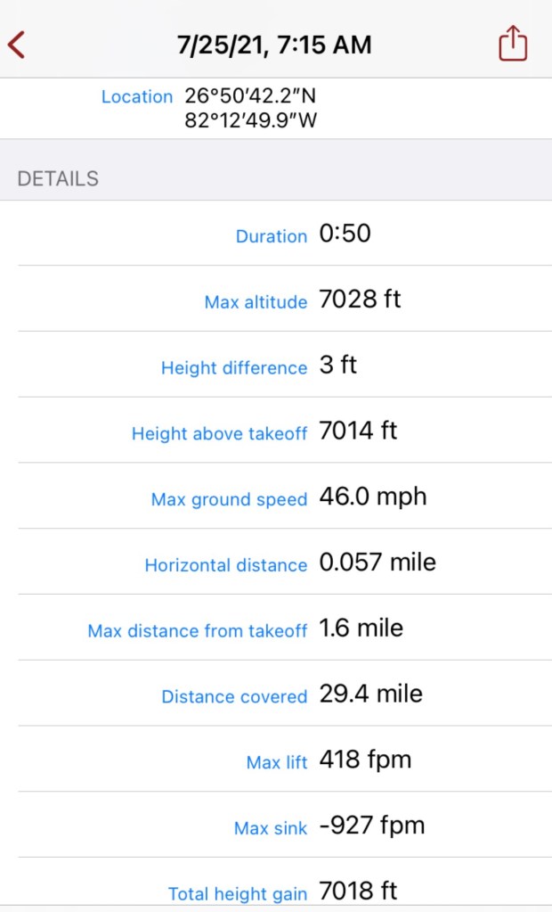Viewport: 552px width, 912px height.
Task: Tap the Max altitude row label
Action: coord(256,302)
